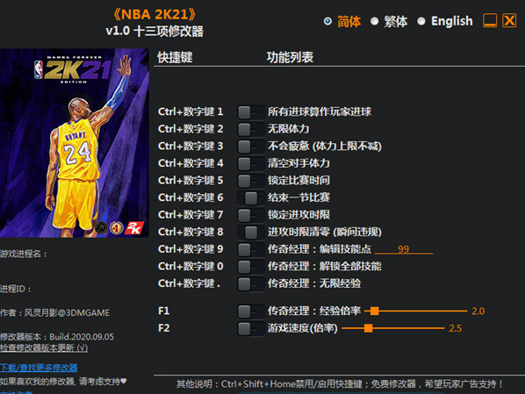Image resolution: width=525 pixels, height=394 pixels.
Task: Click the 游戏进程名 label
Action: (x=24, y=254)
